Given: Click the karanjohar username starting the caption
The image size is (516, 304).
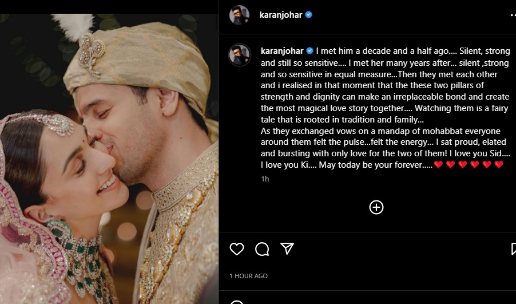Looking at the screenshot, I should tap(282, 51).
